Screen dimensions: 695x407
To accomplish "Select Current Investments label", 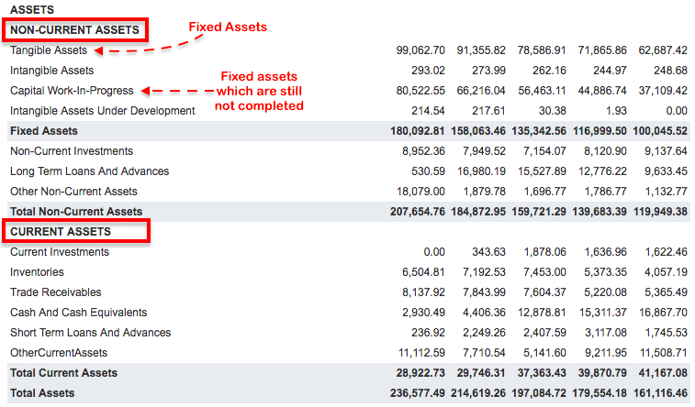I will point(60,252).
